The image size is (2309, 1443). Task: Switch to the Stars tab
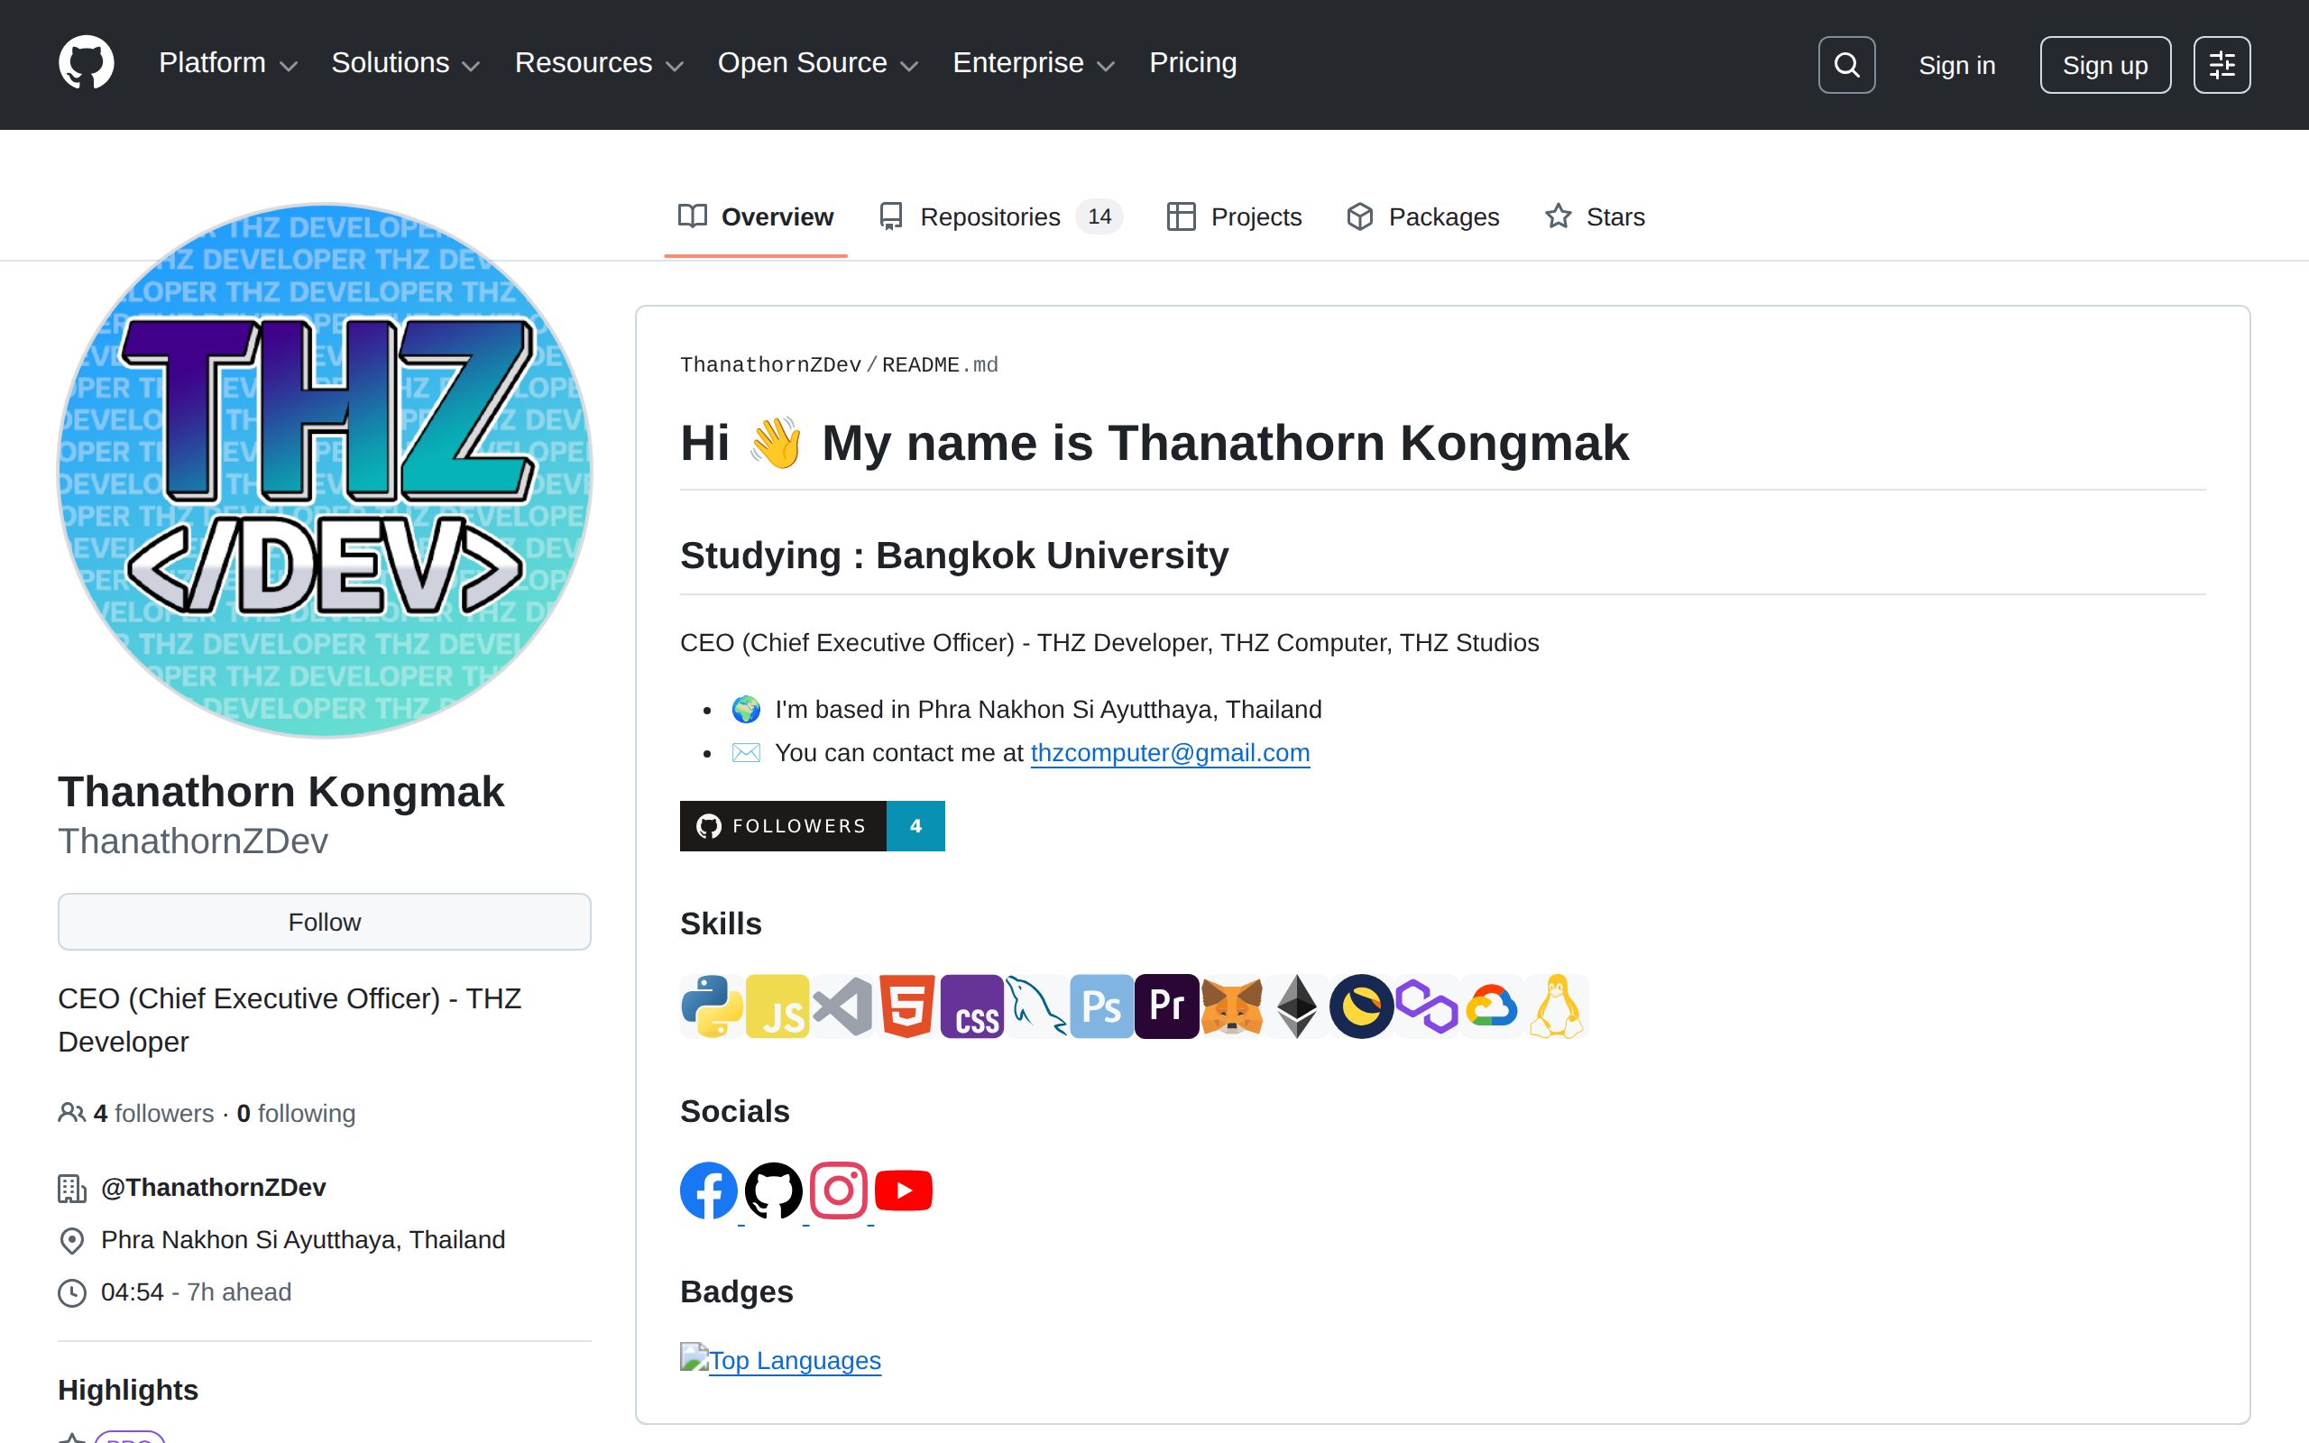point(1595,216)
